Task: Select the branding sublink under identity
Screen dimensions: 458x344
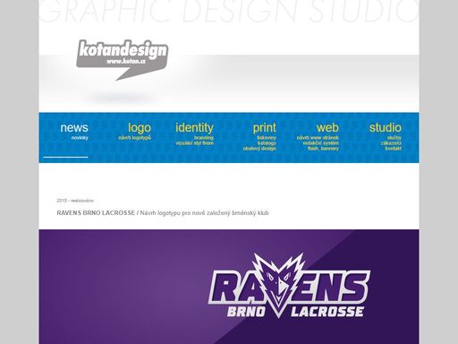Action: [x=204, y=138]
